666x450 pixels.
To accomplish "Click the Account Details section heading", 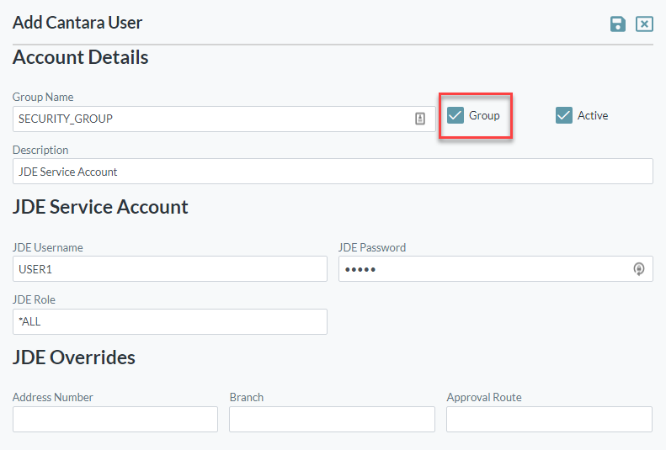I will pos(81,57).
